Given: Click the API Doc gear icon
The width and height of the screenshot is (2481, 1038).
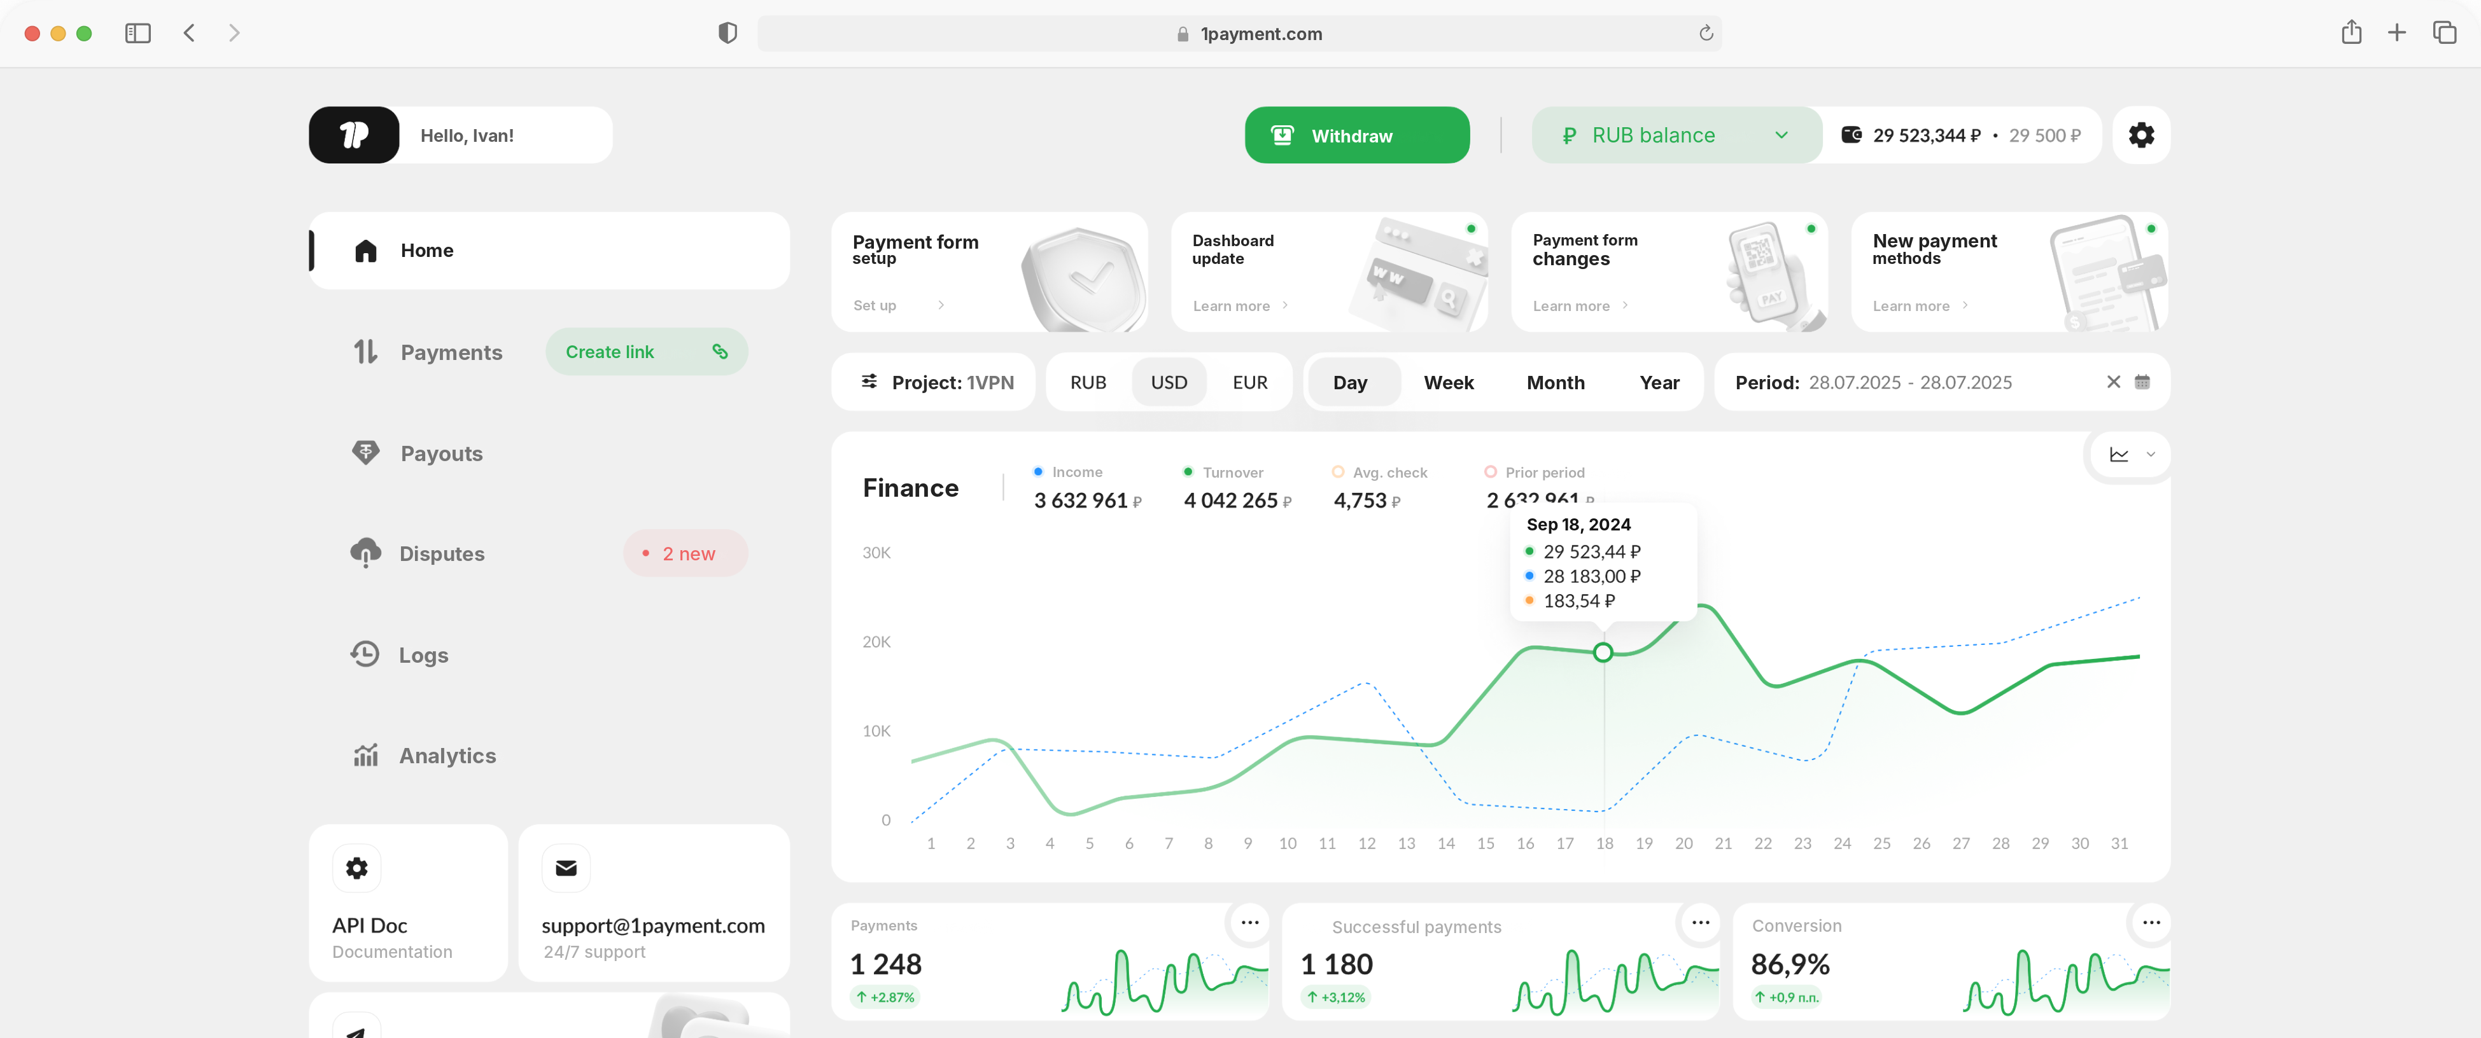Looking at the screenshot, I should [x=356, y=869].
